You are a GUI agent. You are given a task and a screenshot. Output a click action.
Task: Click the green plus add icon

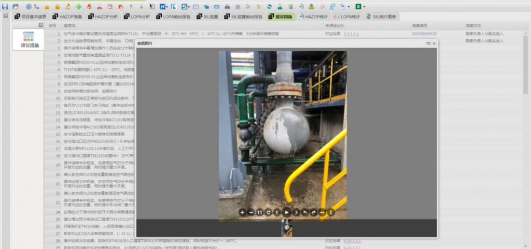click(78, 7)
